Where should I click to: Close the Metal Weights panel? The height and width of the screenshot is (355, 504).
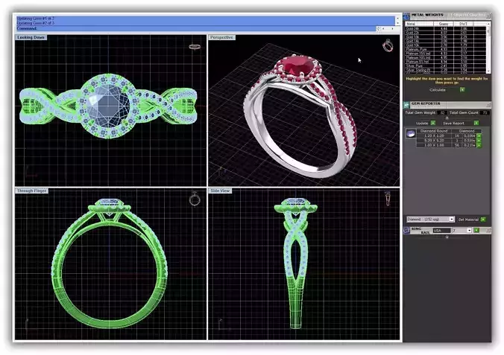point(488,16)
